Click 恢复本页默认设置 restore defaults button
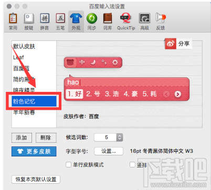 36,180
